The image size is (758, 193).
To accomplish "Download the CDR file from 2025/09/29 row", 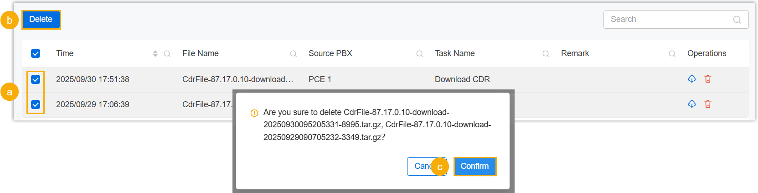I will [691, 104].
